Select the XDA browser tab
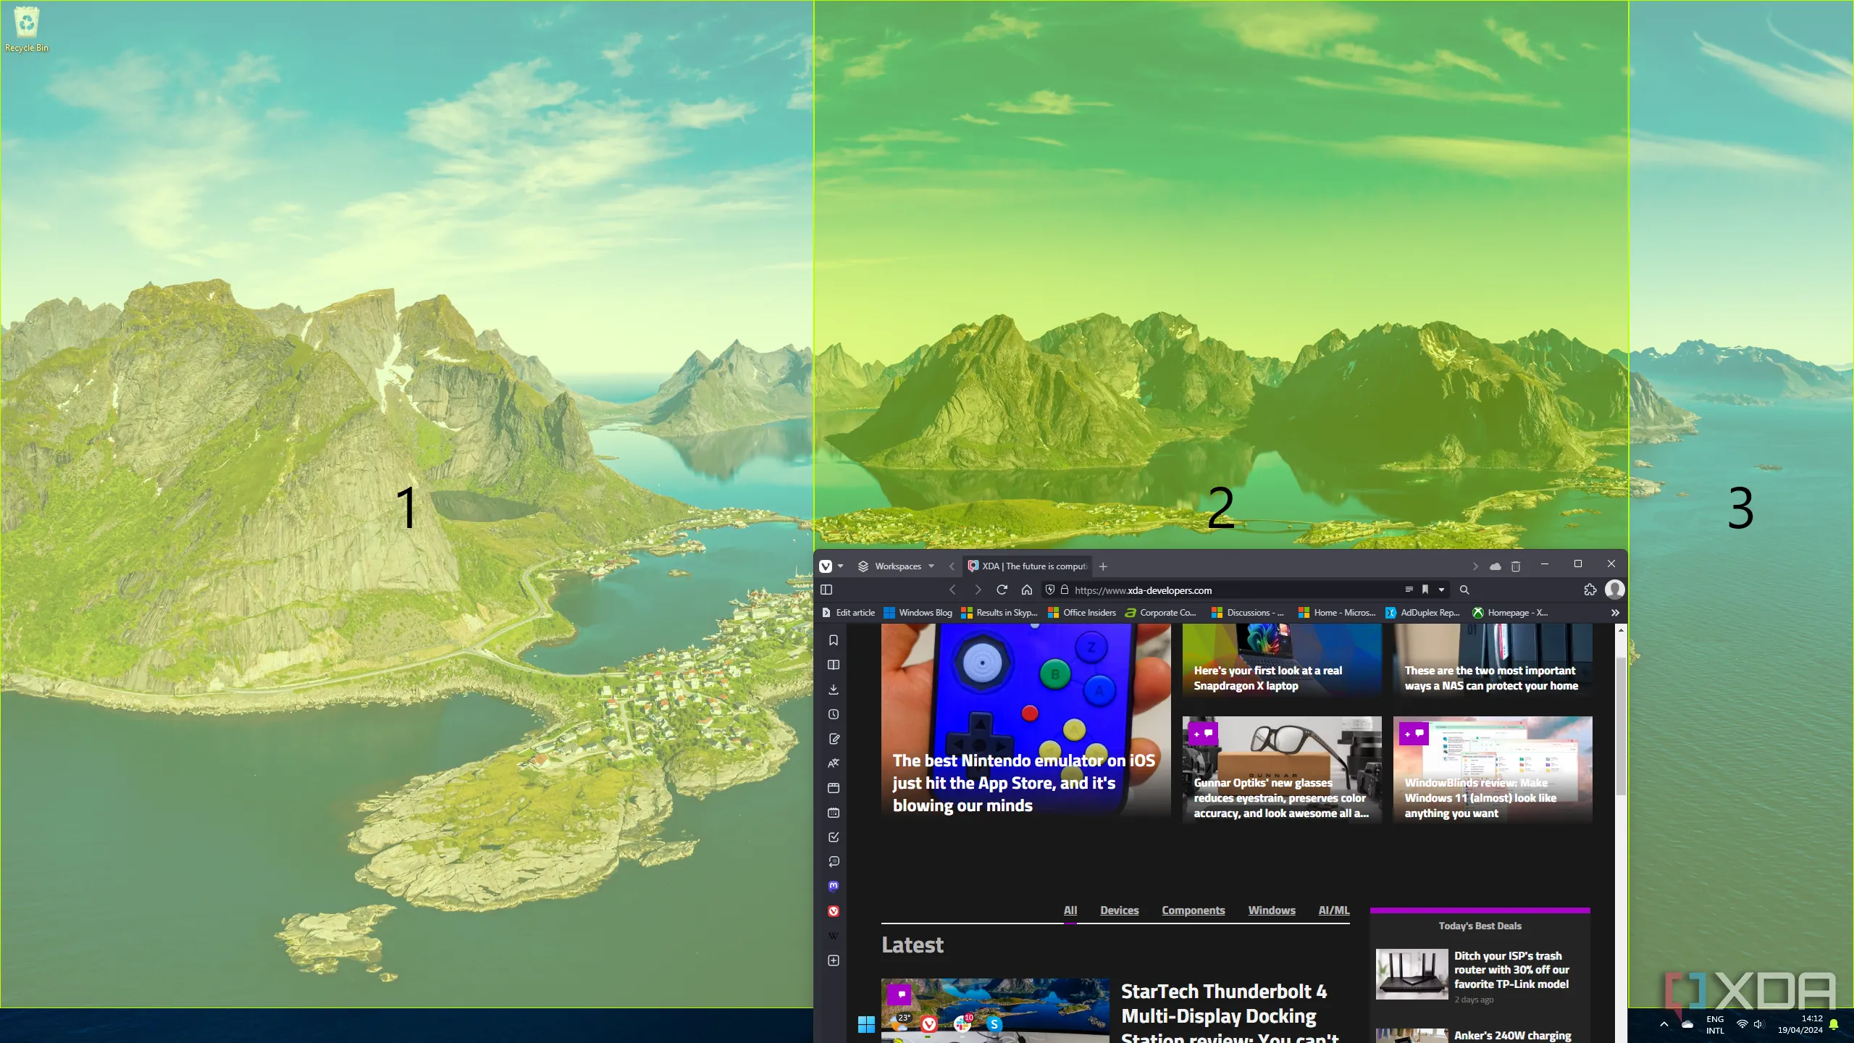This screenshot has height=1043, width=1854. [x=1027, y=566]
